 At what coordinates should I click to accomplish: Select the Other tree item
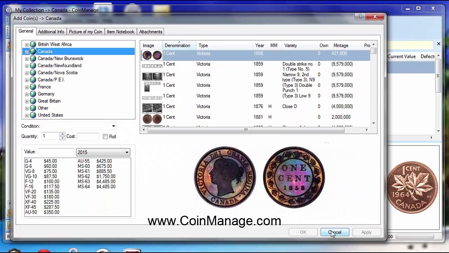click(43, 108)
